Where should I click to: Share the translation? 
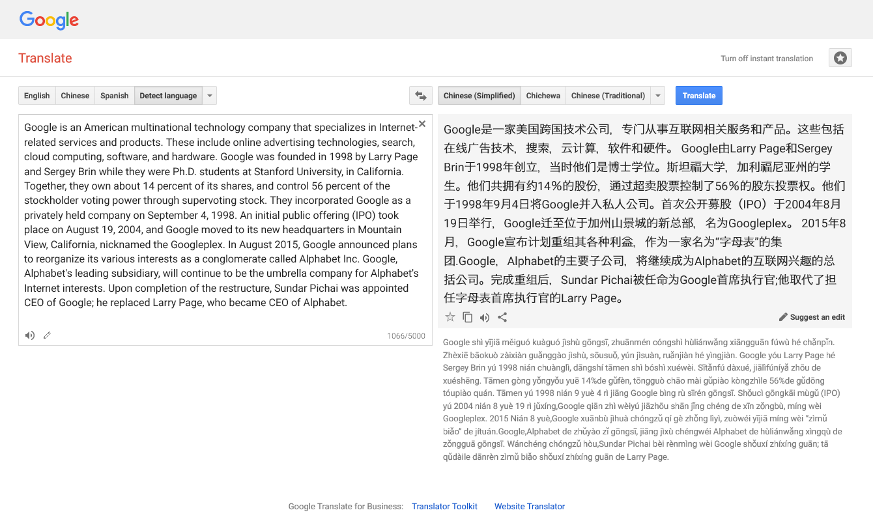[x=502, y=317]
